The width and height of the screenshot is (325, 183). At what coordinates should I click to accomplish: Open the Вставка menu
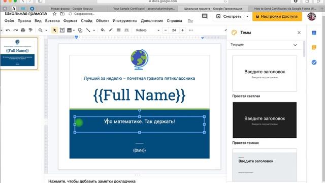[52, 21]
